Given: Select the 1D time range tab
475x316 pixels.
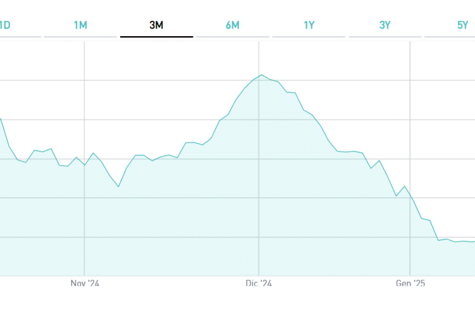Looking at the screenshot, I should tap(5, 26).
